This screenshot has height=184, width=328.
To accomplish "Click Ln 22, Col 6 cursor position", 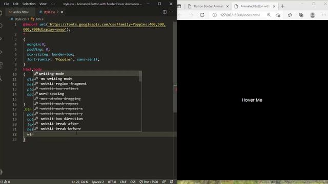I will click(x=80, y=182).
